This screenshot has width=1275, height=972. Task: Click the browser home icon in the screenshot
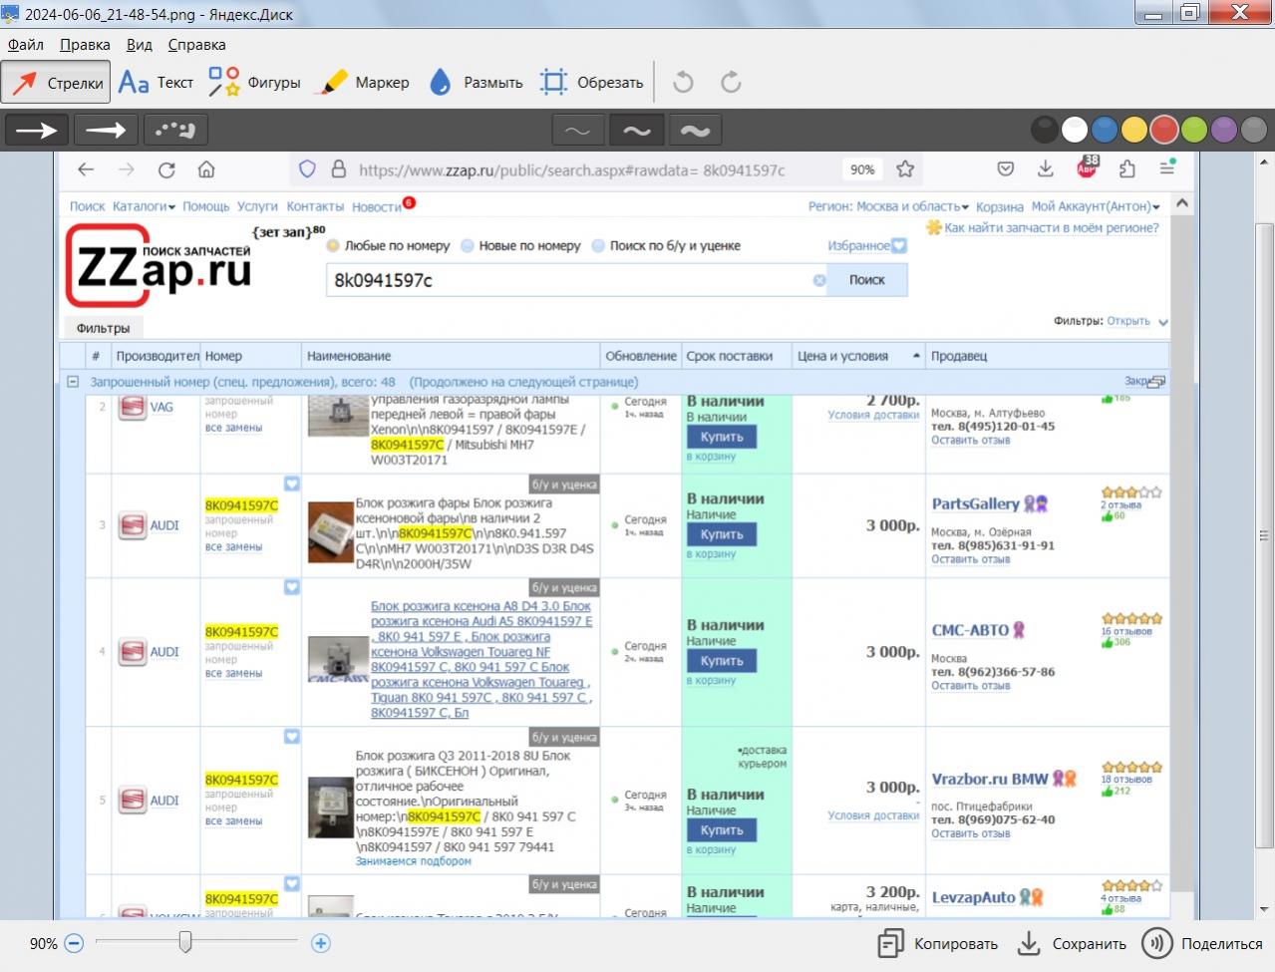click(206, 169)
